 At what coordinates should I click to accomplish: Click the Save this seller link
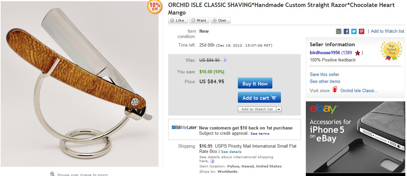pyautogui.click(x=324, y=74)
